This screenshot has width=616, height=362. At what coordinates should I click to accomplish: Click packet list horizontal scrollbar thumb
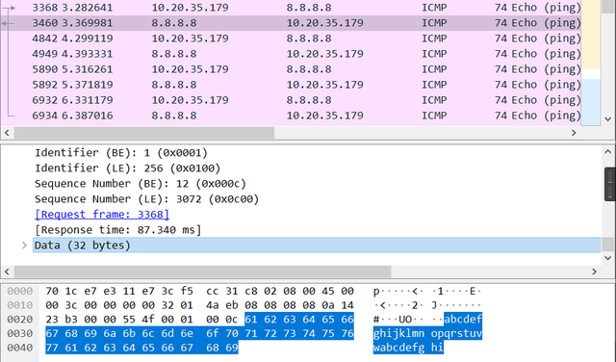tap(144, 133)
